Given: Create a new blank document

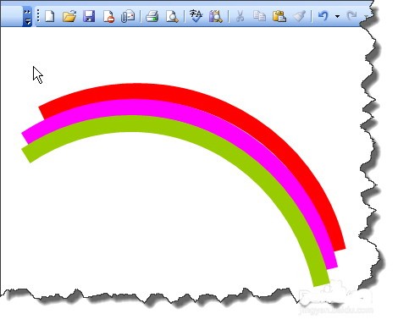Looking at the screenshot, I should coord(50,16).
